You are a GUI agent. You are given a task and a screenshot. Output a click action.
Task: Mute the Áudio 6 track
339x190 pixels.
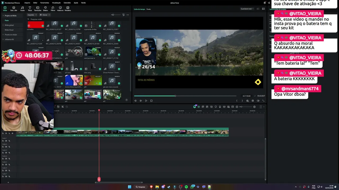click(x=6, y=170)
